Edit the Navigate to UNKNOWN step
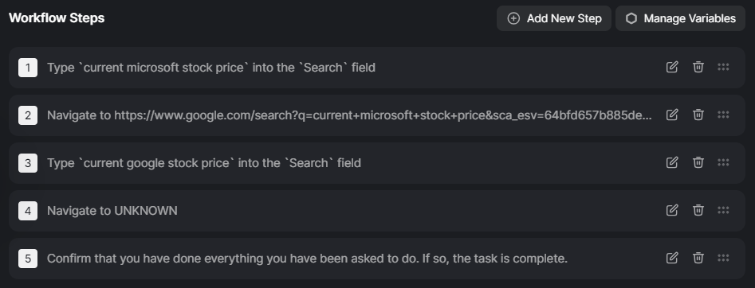This screenshot has width=755, height=288. 672,210
